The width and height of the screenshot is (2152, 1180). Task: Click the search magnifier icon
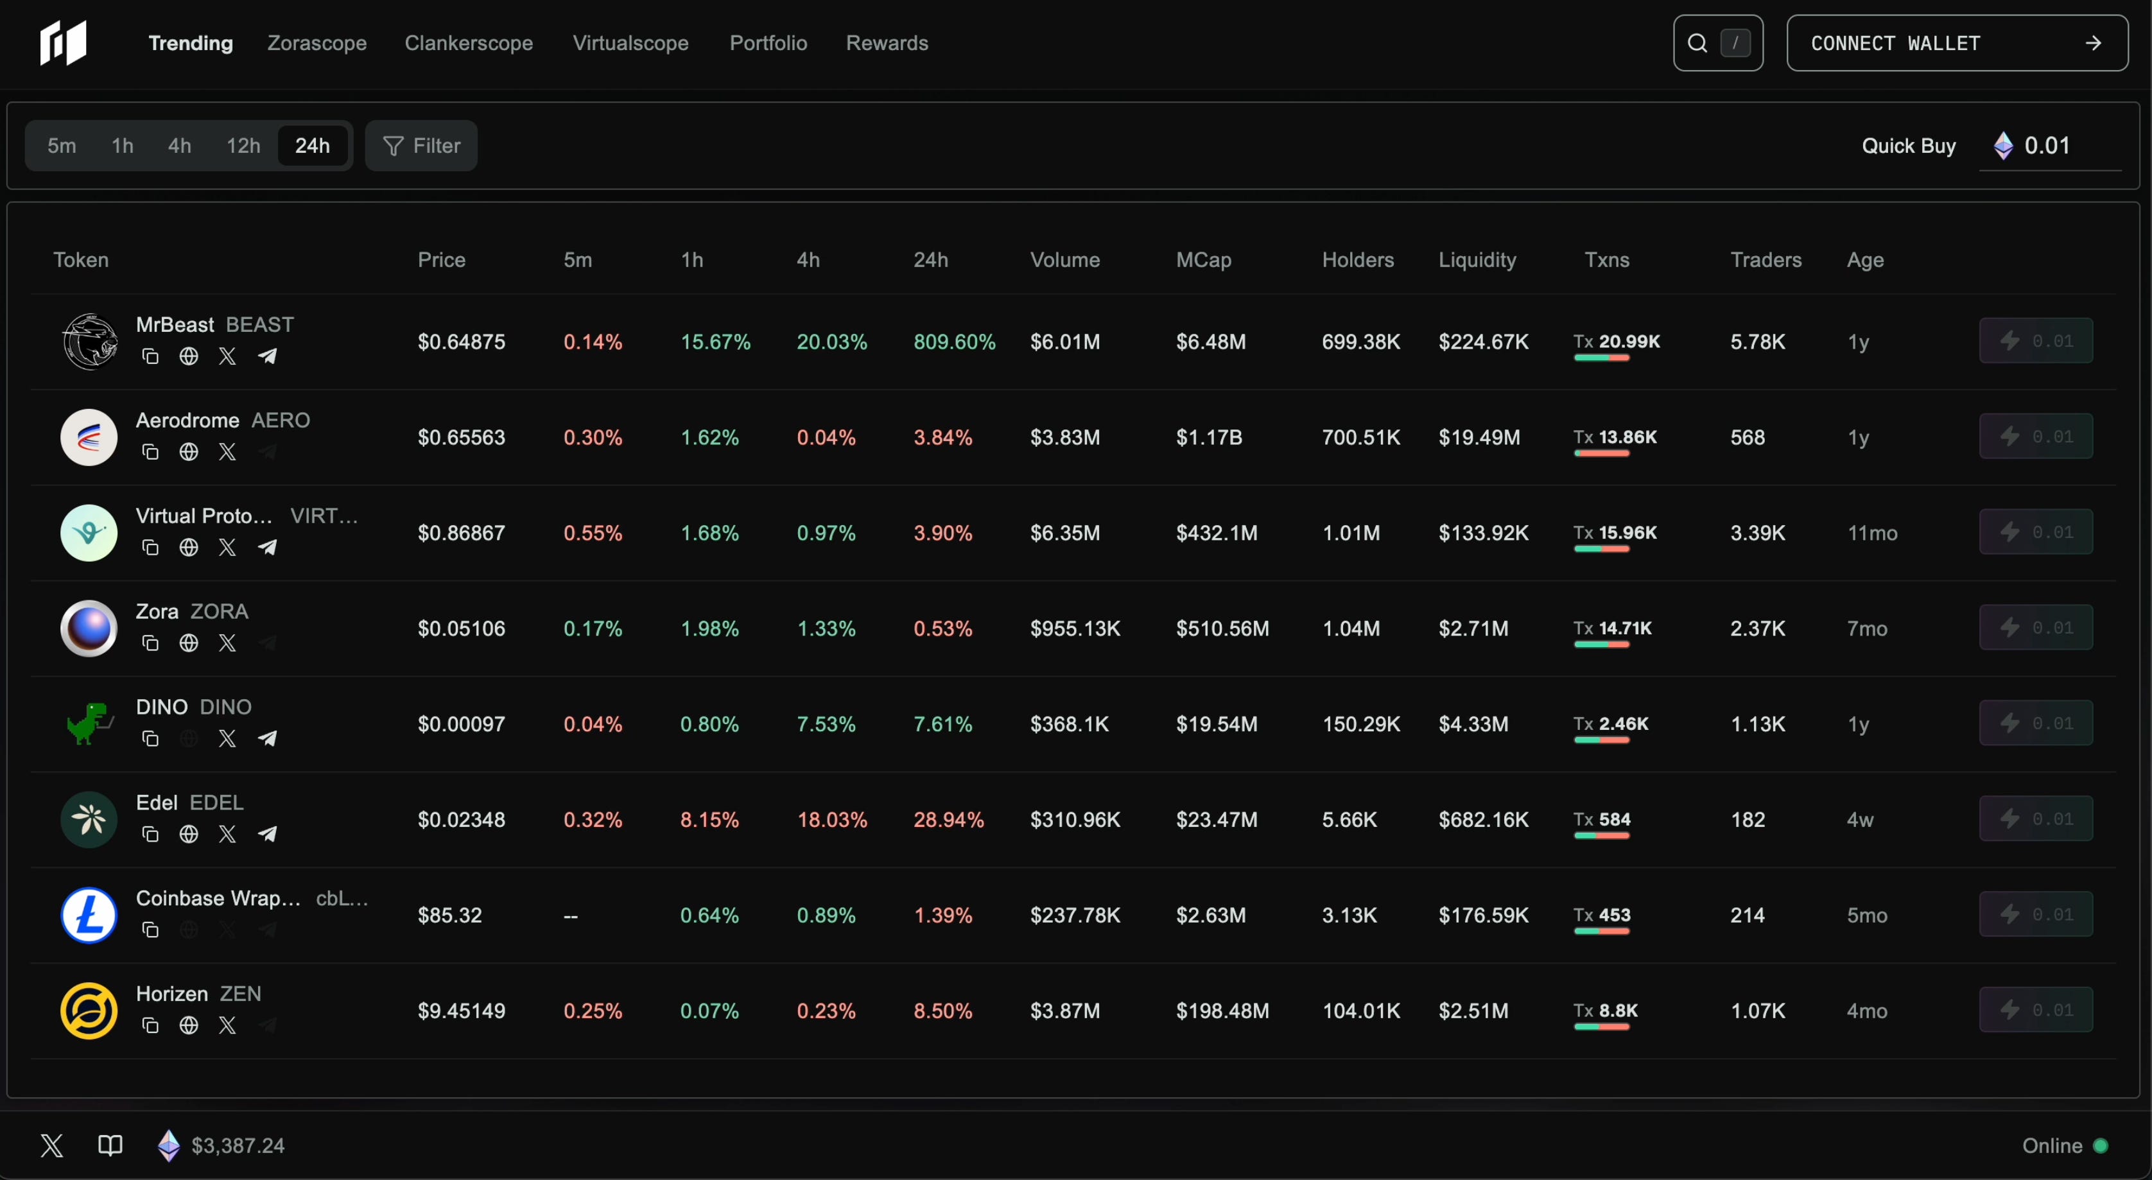[1697, 44]
